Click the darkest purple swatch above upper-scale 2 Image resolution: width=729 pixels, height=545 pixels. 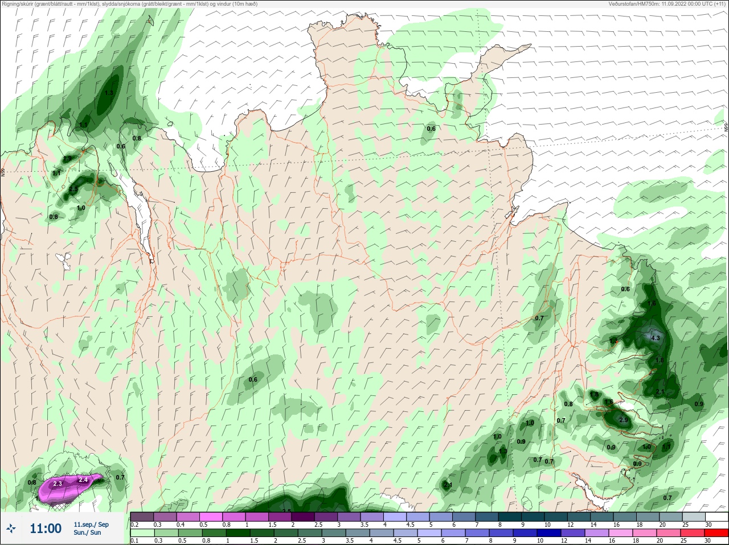coord(304,517)
